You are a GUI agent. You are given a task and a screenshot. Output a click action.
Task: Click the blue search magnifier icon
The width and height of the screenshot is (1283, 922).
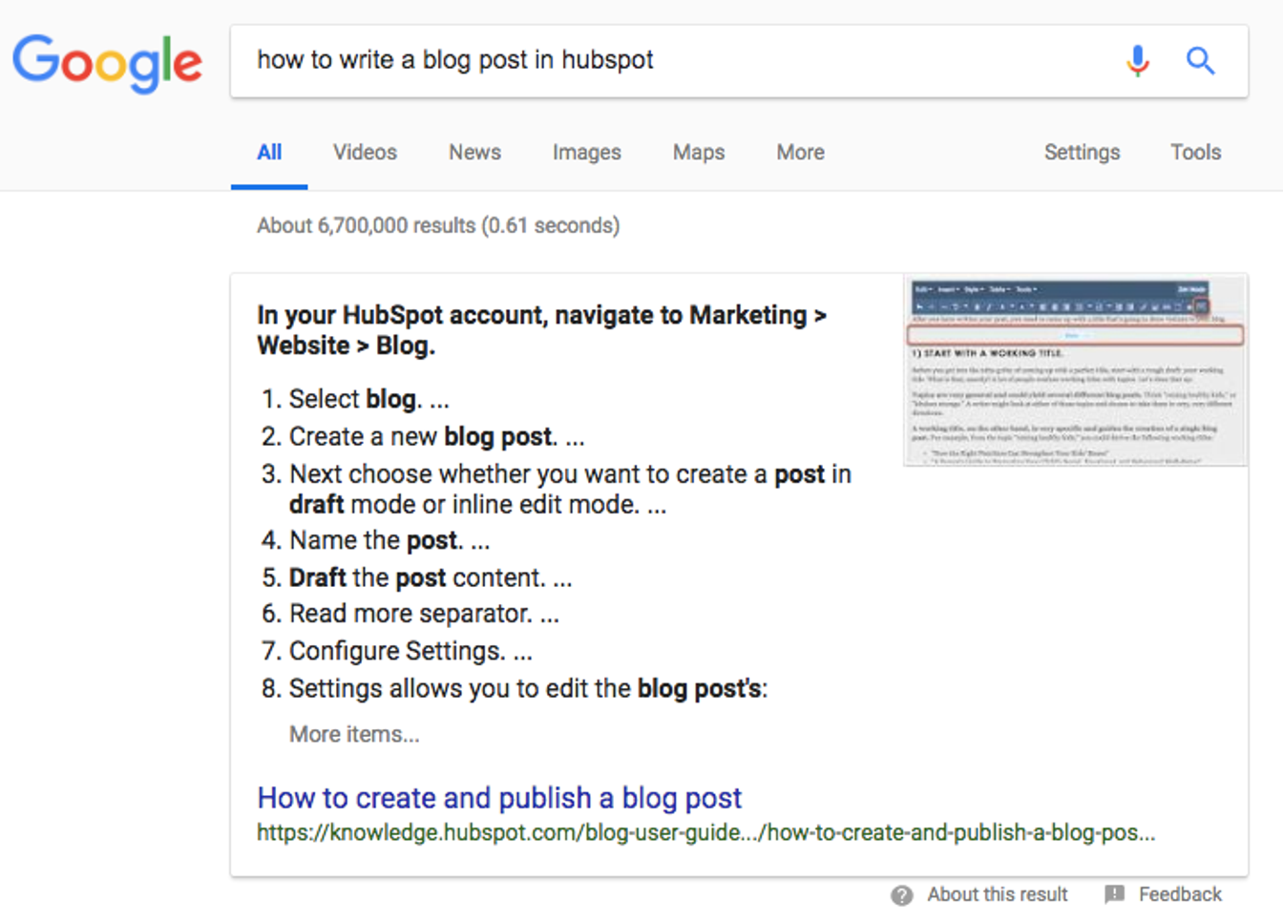tap(1200, 61)
